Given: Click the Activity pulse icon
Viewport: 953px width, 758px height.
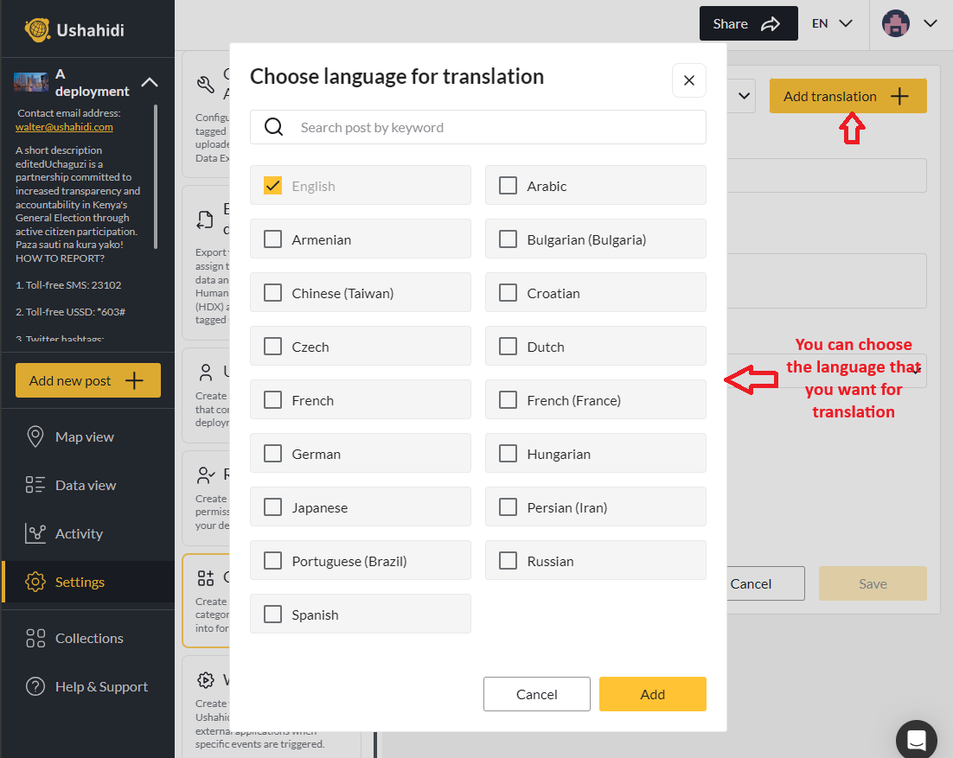Looking at the screenshot, I should coord(37,533).
